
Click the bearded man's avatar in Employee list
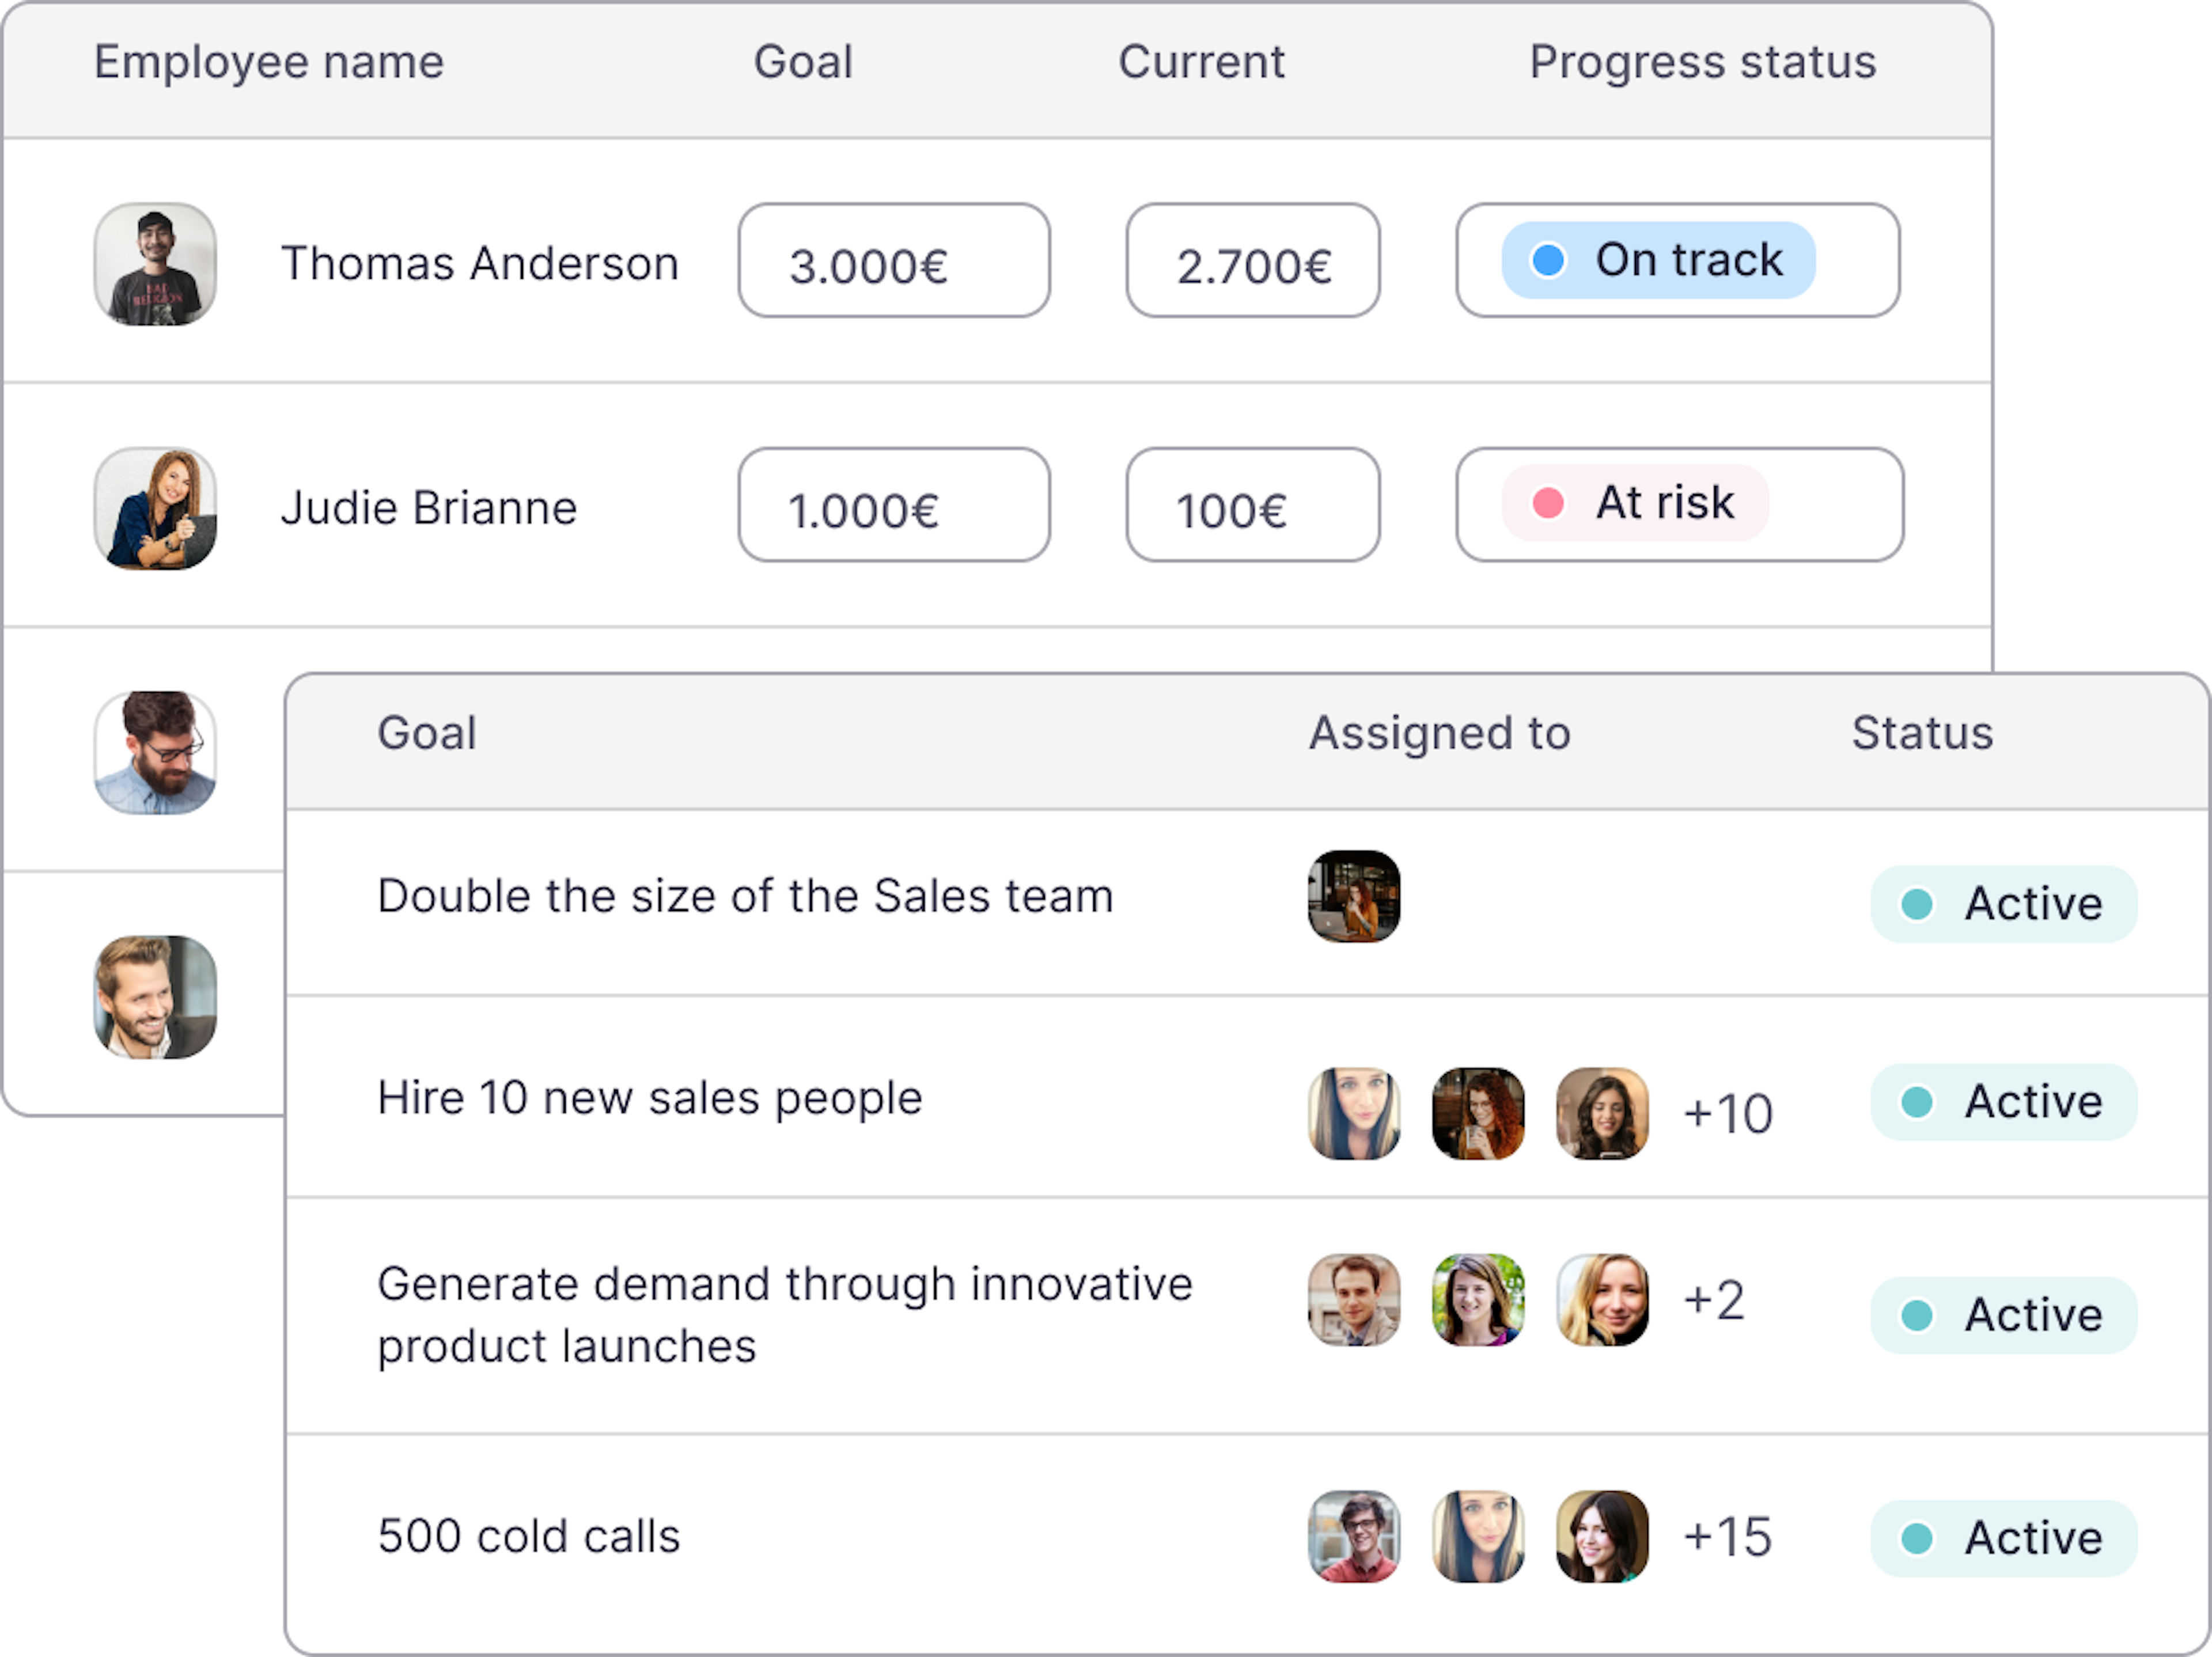click(155, 752)
